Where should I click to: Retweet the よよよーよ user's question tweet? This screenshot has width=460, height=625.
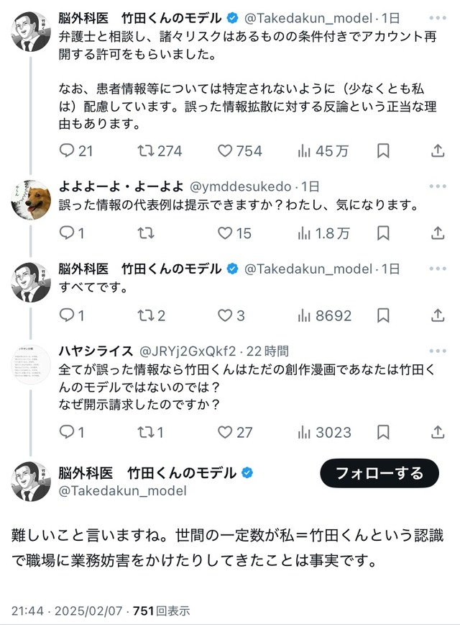pyautogui.click(x=146, y=233)
